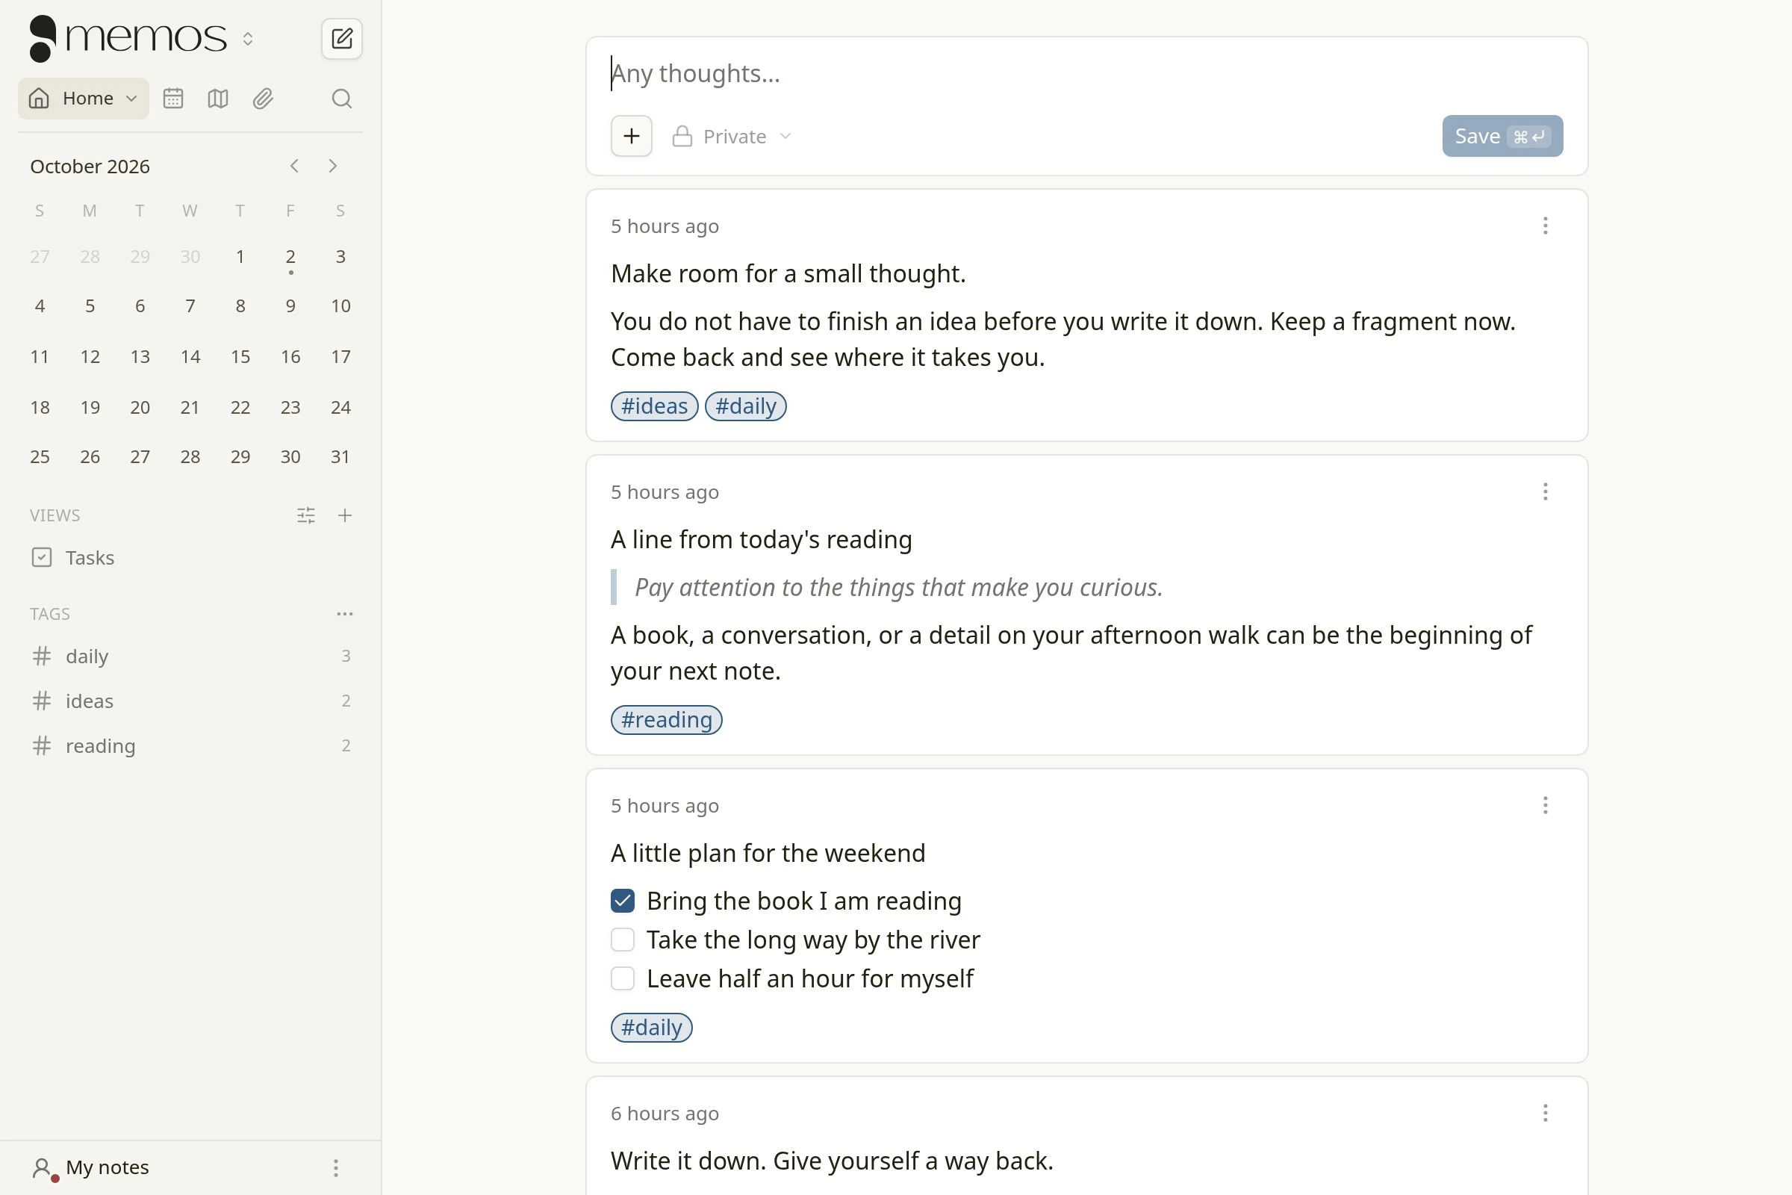The width and height of the screenshot is (1792, 1195).
Task: Go to next month in calendar
Action: 332,166
